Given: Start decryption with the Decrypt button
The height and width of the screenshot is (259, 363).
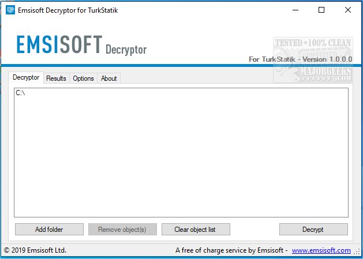Looking at the screenshot, I should (313, 230).
